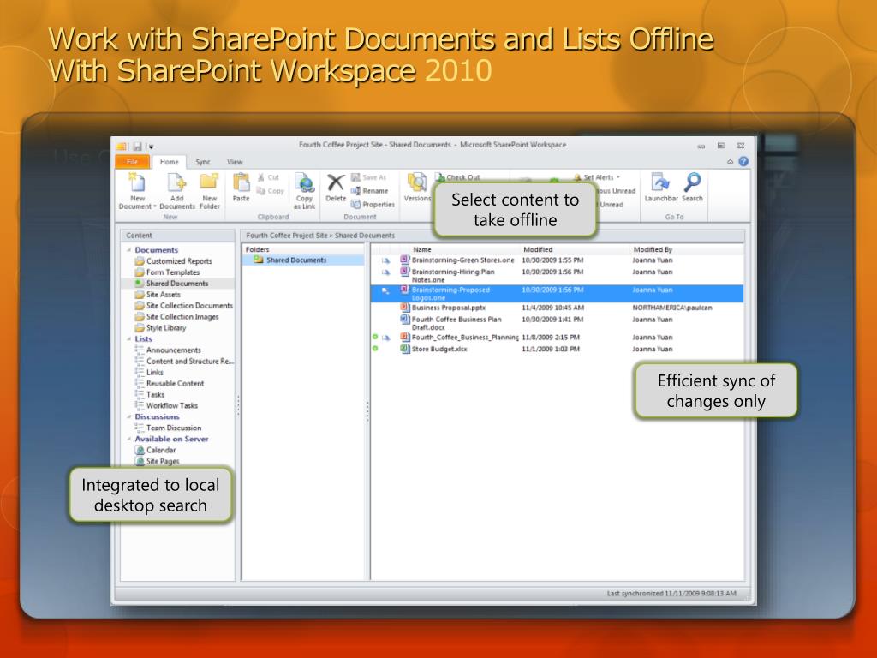Screen dimensions: 877x658
Task: Open the Tasks list
Action: tap(156, 394)
